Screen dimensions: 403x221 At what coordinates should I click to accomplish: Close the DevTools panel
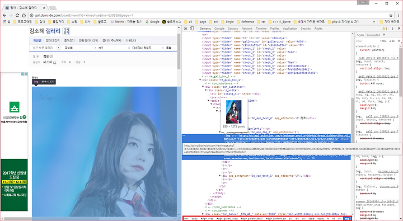pos(399,29)
